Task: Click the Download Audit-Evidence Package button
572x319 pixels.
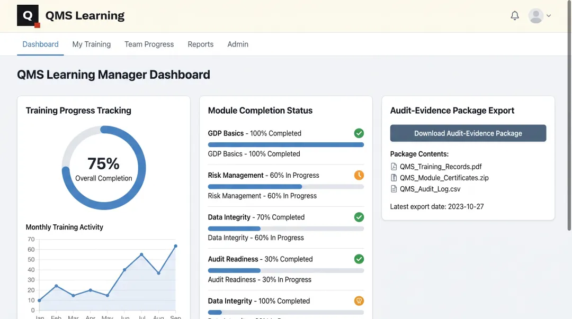Action: pyautogui.click(x=468, y=133)
